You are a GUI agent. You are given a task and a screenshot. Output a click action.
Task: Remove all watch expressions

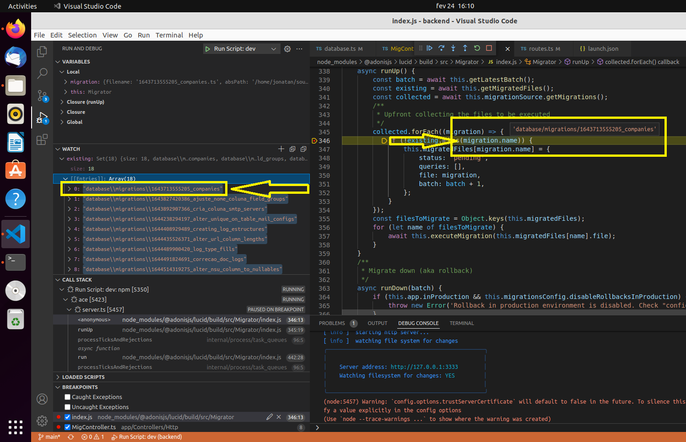(303, 149)
